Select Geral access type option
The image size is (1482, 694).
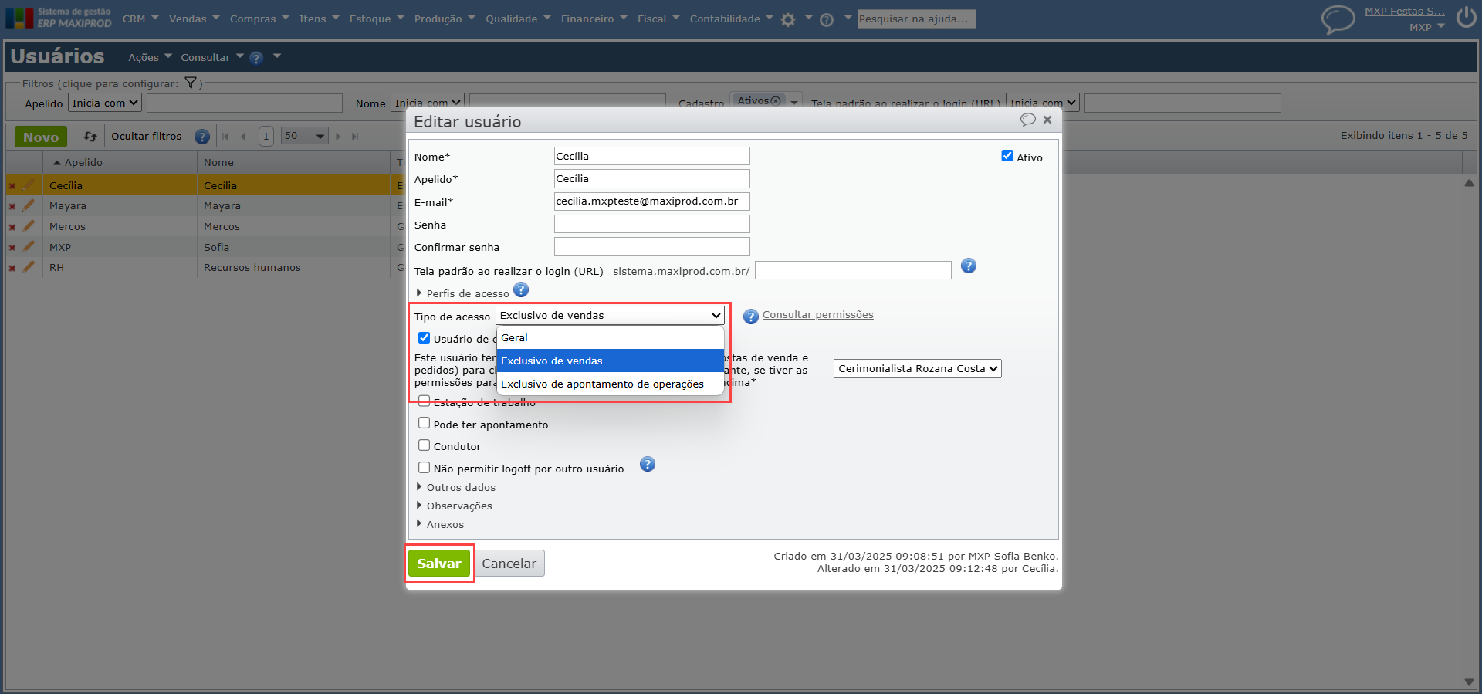[610, 338]
